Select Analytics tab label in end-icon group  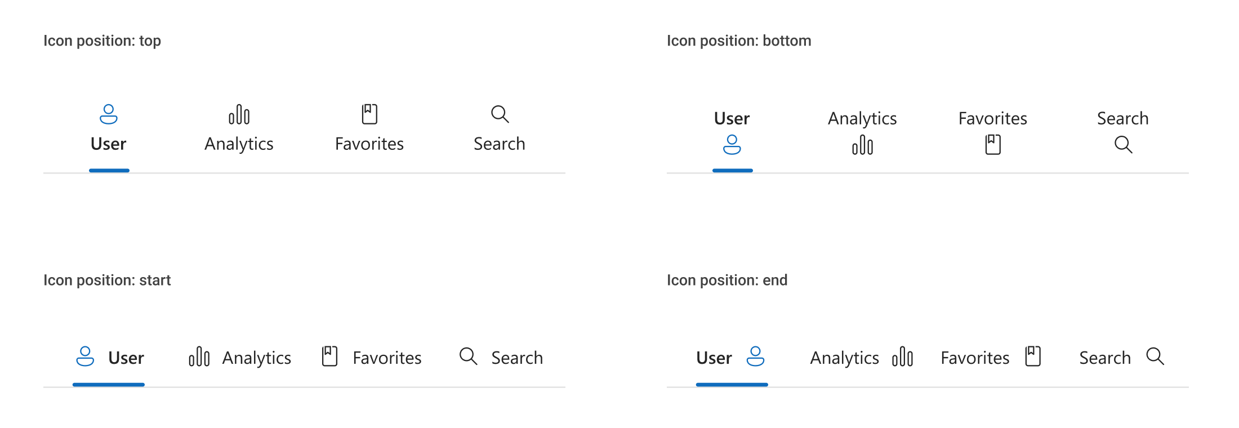tap(844, 358)
